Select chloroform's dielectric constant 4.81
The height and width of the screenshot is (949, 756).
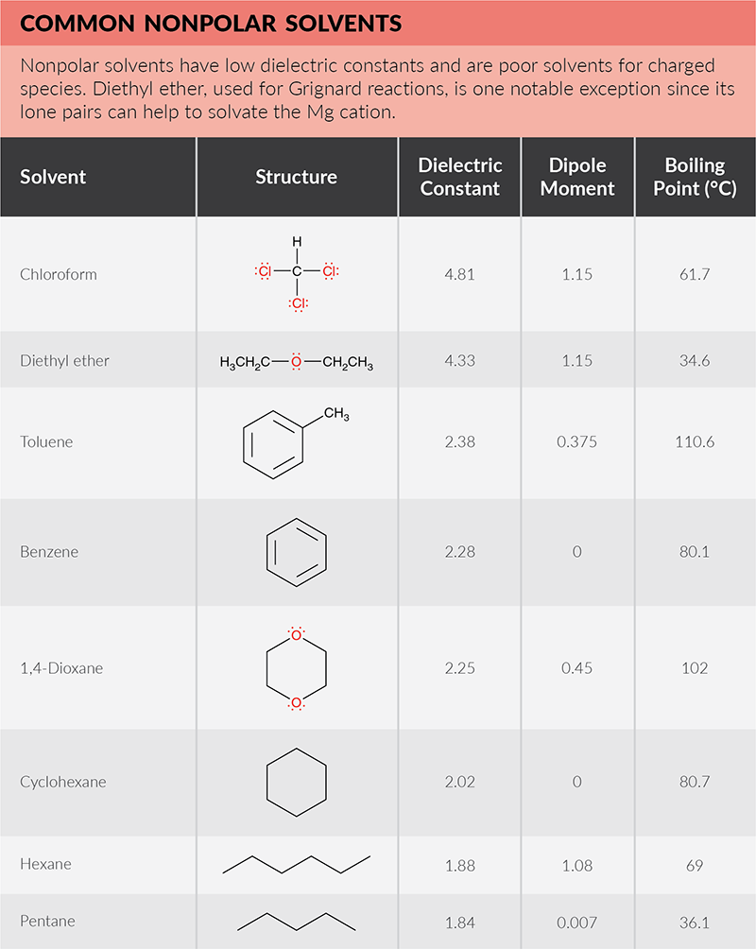click(459, 274)
